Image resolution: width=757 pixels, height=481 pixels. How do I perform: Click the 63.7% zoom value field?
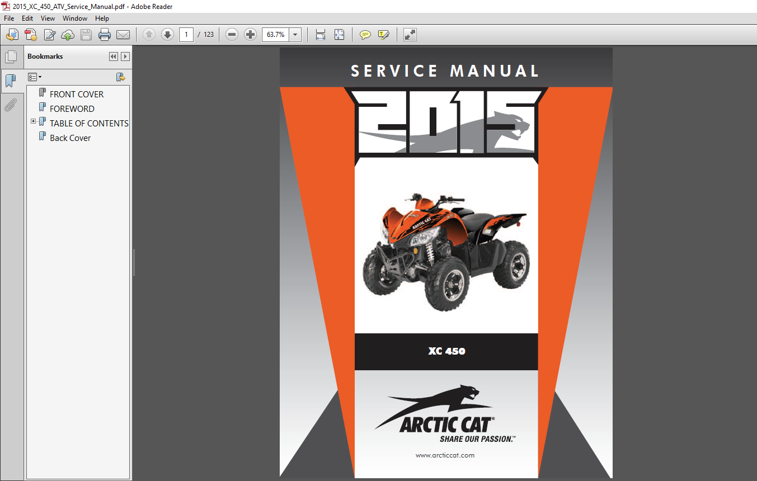point(275,35)
